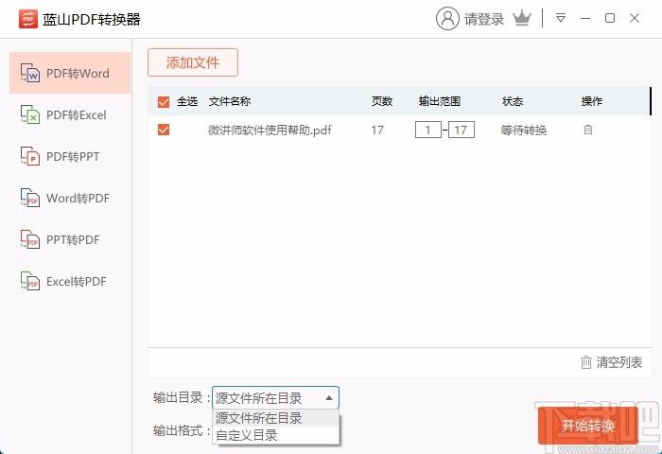The image size is (662, 454).
Task: Click the 蓝山PDF转换器 app logo icon
Action: (x=27, y=19)
